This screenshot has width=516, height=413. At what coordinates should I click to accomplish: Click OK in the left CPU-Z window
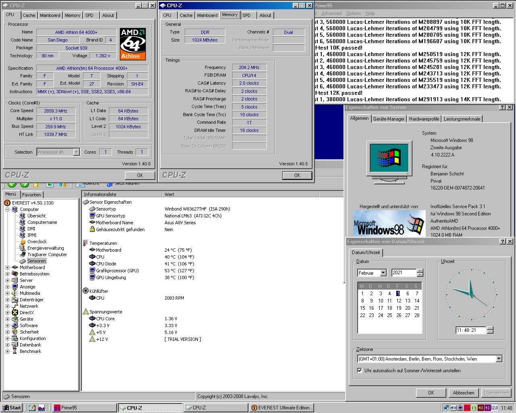[140, 175]
